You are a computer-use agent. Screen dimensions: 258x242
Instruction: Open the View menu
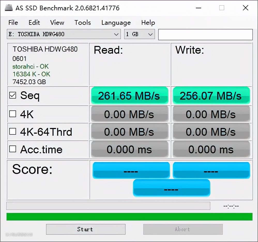tap(57, 23)
